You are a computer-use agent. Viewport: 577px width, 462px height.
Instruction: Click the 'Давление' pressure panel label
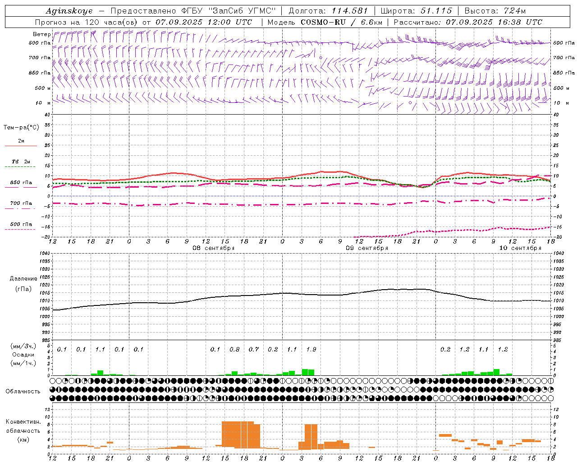[23, 279]
